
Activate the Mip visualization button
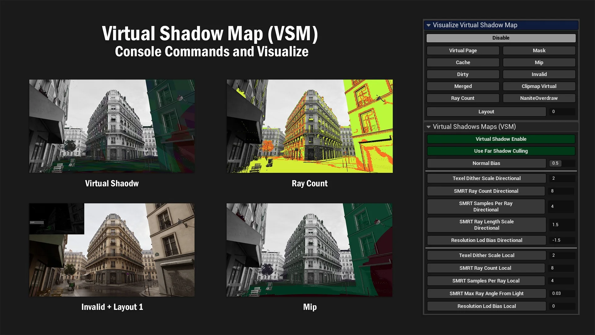(x=539, y=62)
